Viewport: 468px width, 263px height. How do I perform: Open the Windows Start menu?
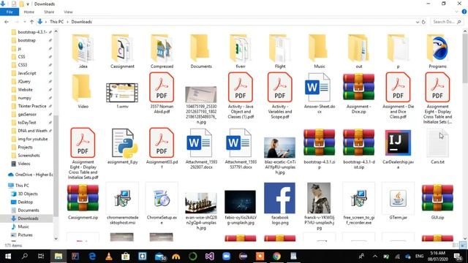[x=8, y=256]
